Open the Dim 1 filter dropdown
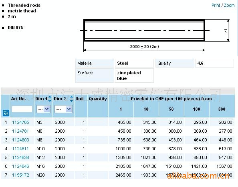Image resolution: width=238 pixels, height=187 pixels. point(43,109)
